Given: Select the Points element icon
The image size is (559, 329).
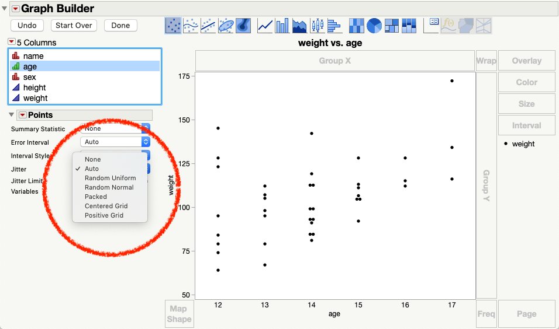Looking at the screenshot, I should (x=173, y=26).
